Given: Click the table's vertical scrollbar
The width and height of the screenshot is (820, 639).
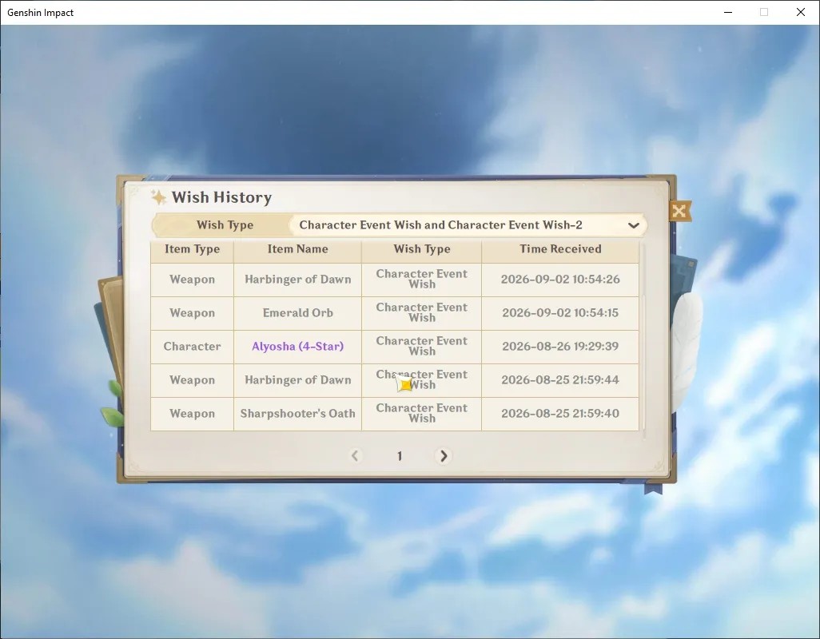Looking at the screenshot, I should click(x=643, y=339).
